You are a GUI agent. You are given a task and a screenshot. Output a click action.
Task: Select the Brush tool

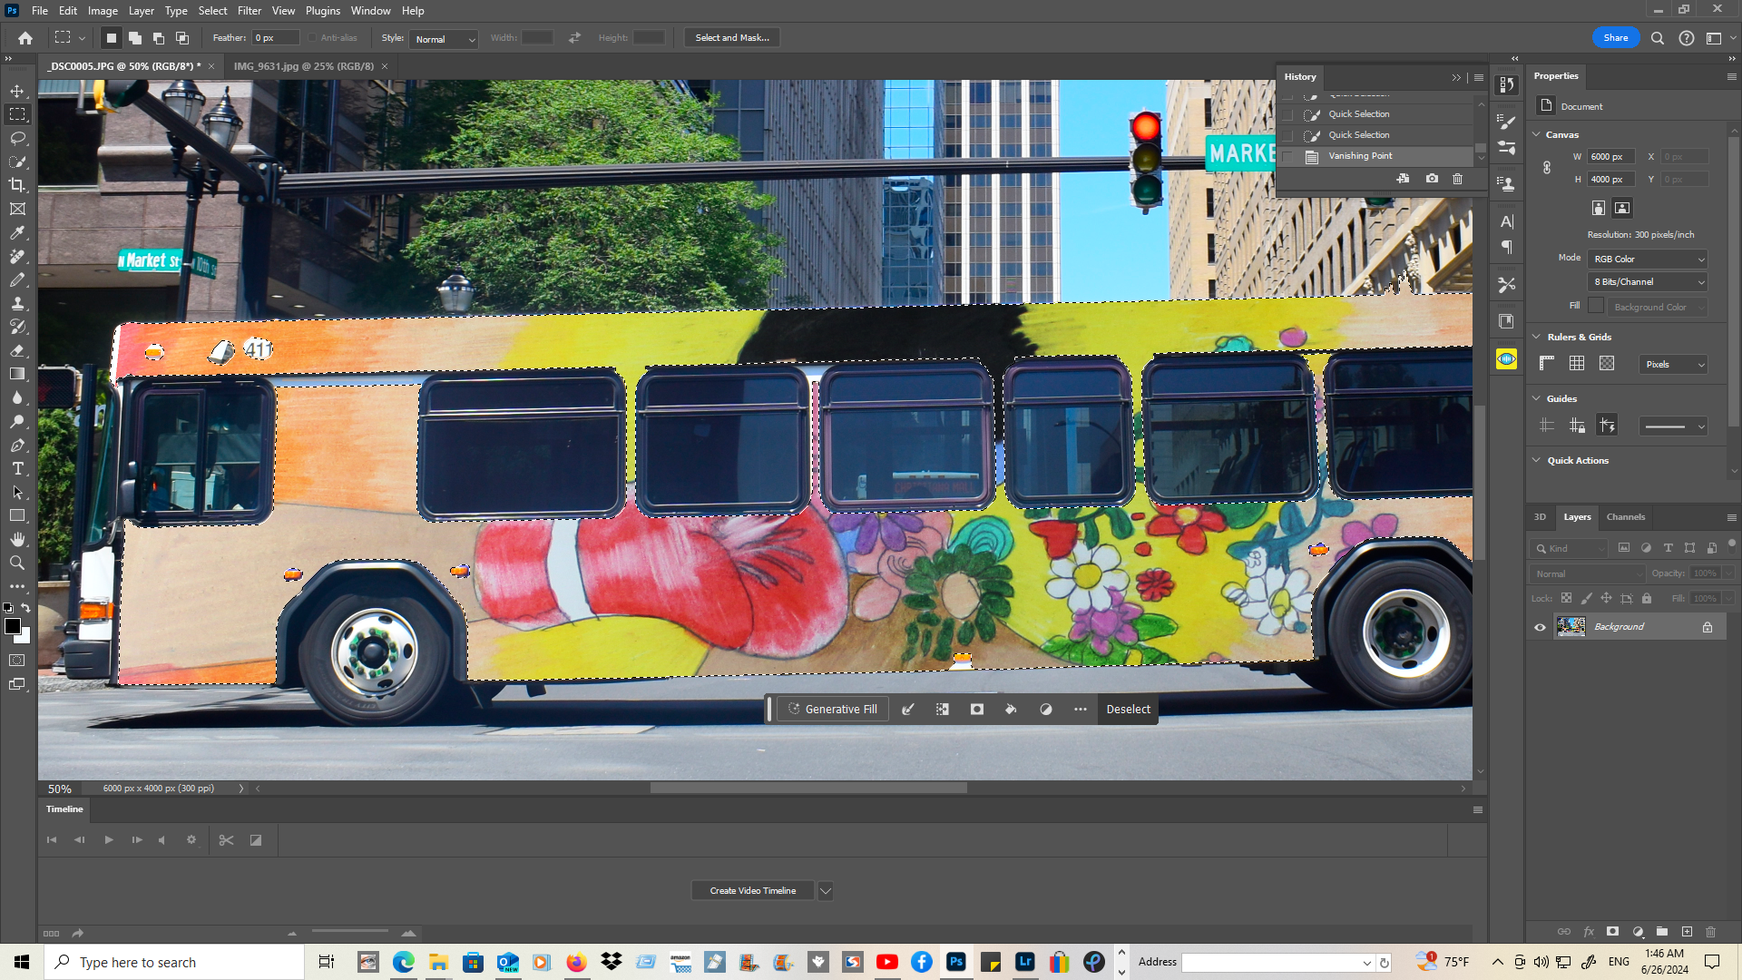point(17,279)
